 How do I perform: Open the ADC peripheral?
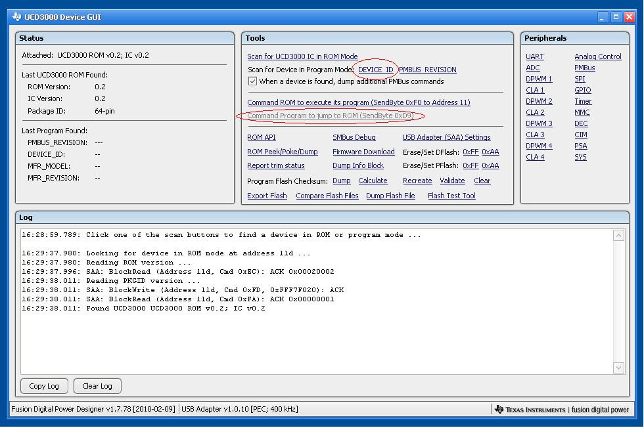[533, 68]
